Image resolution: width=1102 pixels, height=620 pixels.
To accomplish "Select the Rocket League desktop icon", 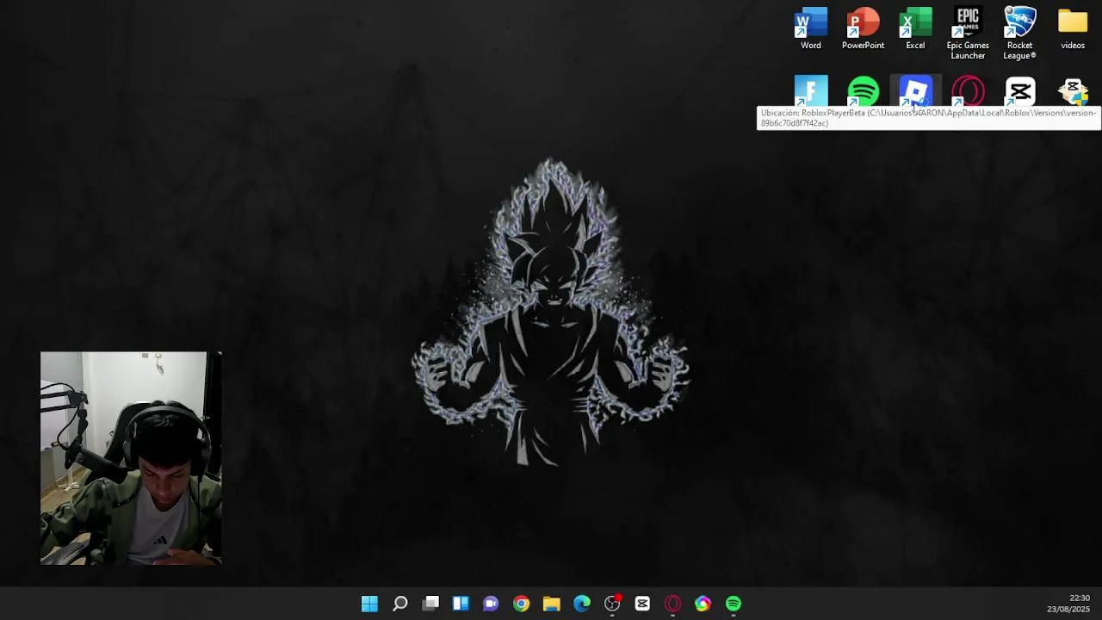I will [1020, 34].
